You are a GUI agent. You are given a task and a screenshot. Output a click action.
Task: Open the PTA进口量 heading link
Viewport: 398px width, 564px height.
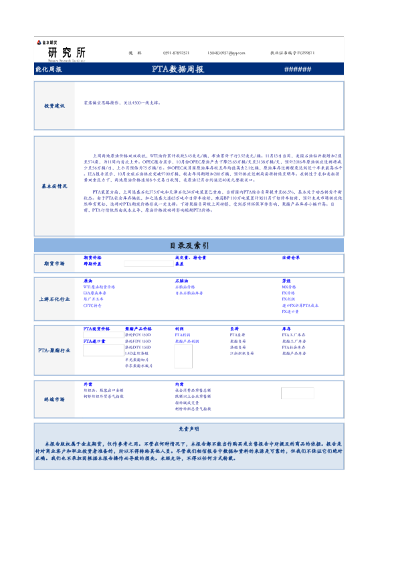pos(94,341)
